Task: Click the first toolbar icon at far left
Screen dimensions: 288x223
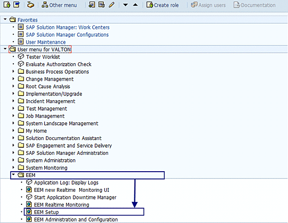Action: click(7, 5)
